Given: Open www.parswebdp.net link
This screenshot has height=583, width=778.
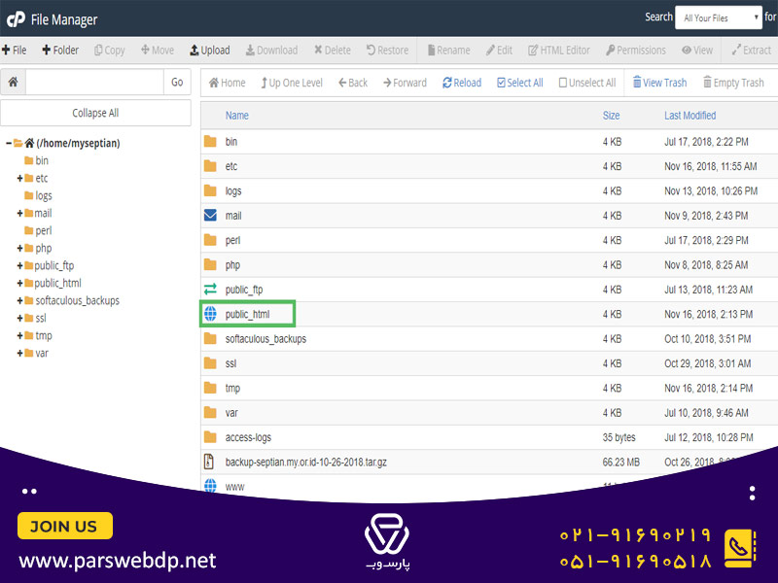Looking at the screenshot, I should tap(117, 562).
